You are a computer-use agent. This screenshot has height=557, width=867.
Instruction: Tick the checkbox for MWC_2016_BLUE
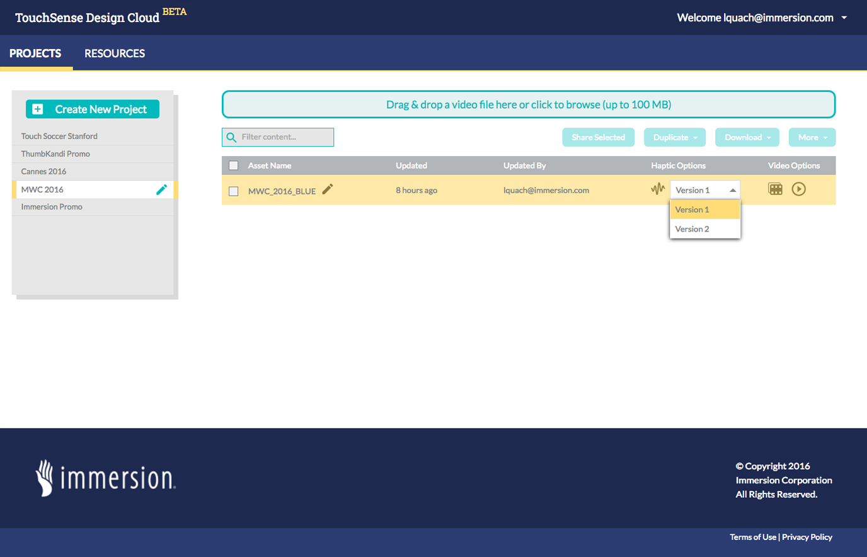pos(234,191)
